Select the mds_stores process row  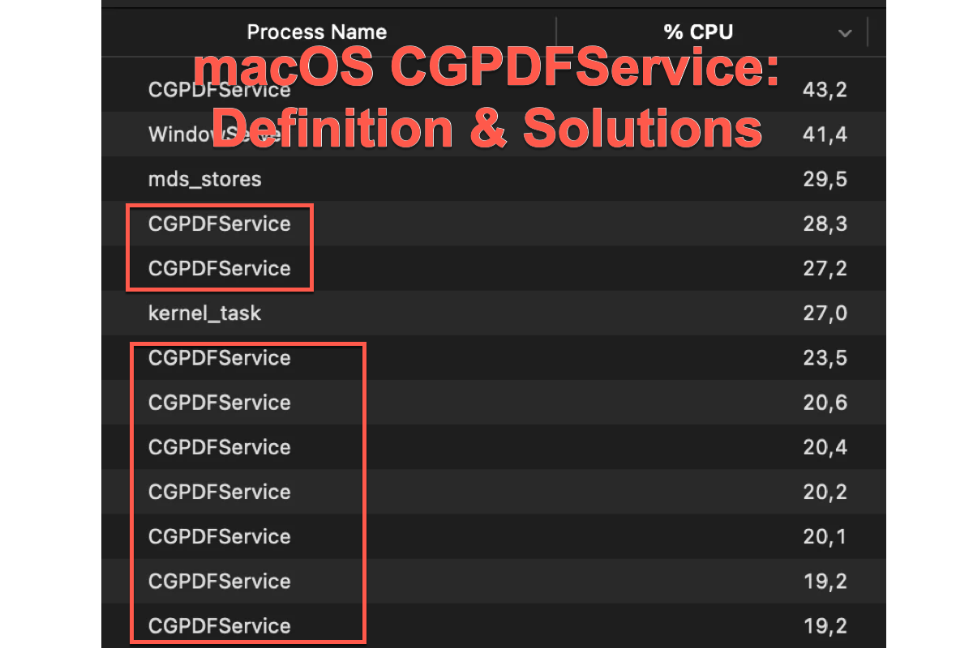point(494,179)
